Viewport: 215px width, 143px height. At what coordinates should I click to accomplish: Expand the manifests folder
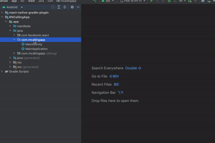point(10,26)
